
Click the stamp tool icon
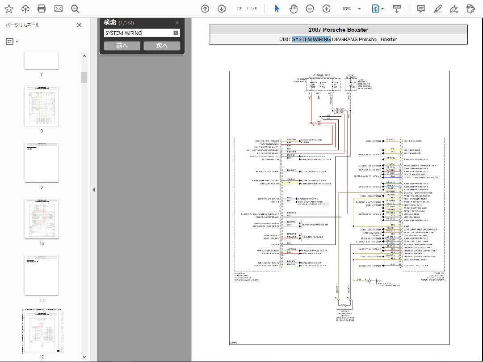coord(470,9)
